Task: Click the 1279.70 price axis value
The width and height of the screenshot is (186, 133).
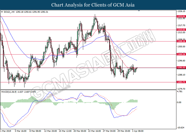Action: (181, 89)
